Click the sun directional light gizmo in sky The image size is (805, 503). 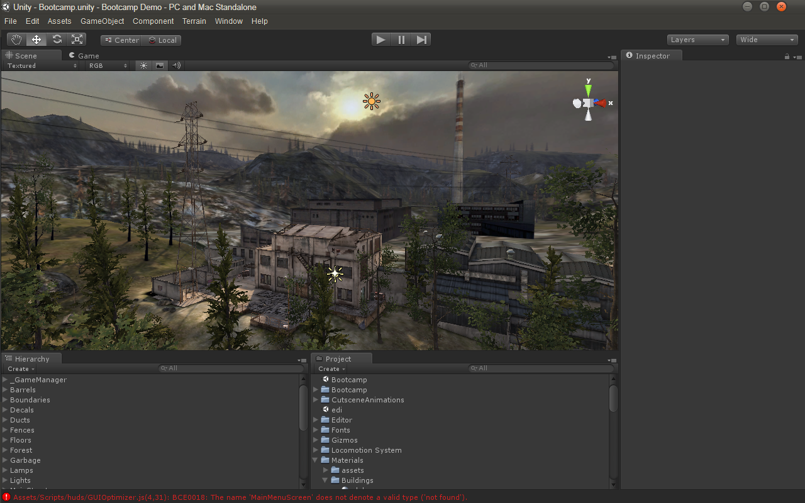pyautogui.click(x=372, y=101)
